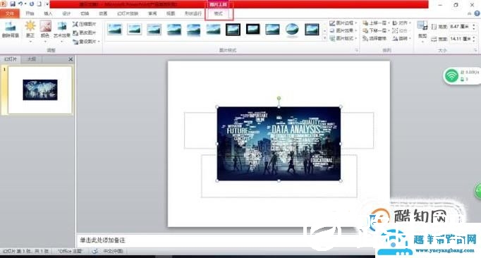This screenshot has width=481, height=258.
Task: Apply the white-bordered second picture style
Action: coord(135,29)
